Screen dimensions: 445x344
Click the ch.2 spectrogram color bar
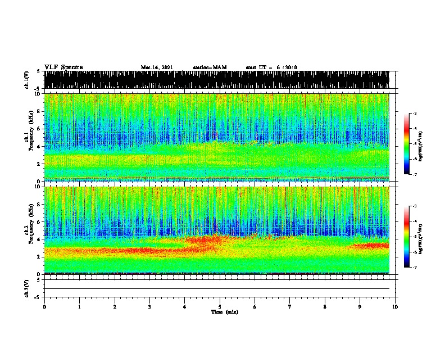(407, 237)
